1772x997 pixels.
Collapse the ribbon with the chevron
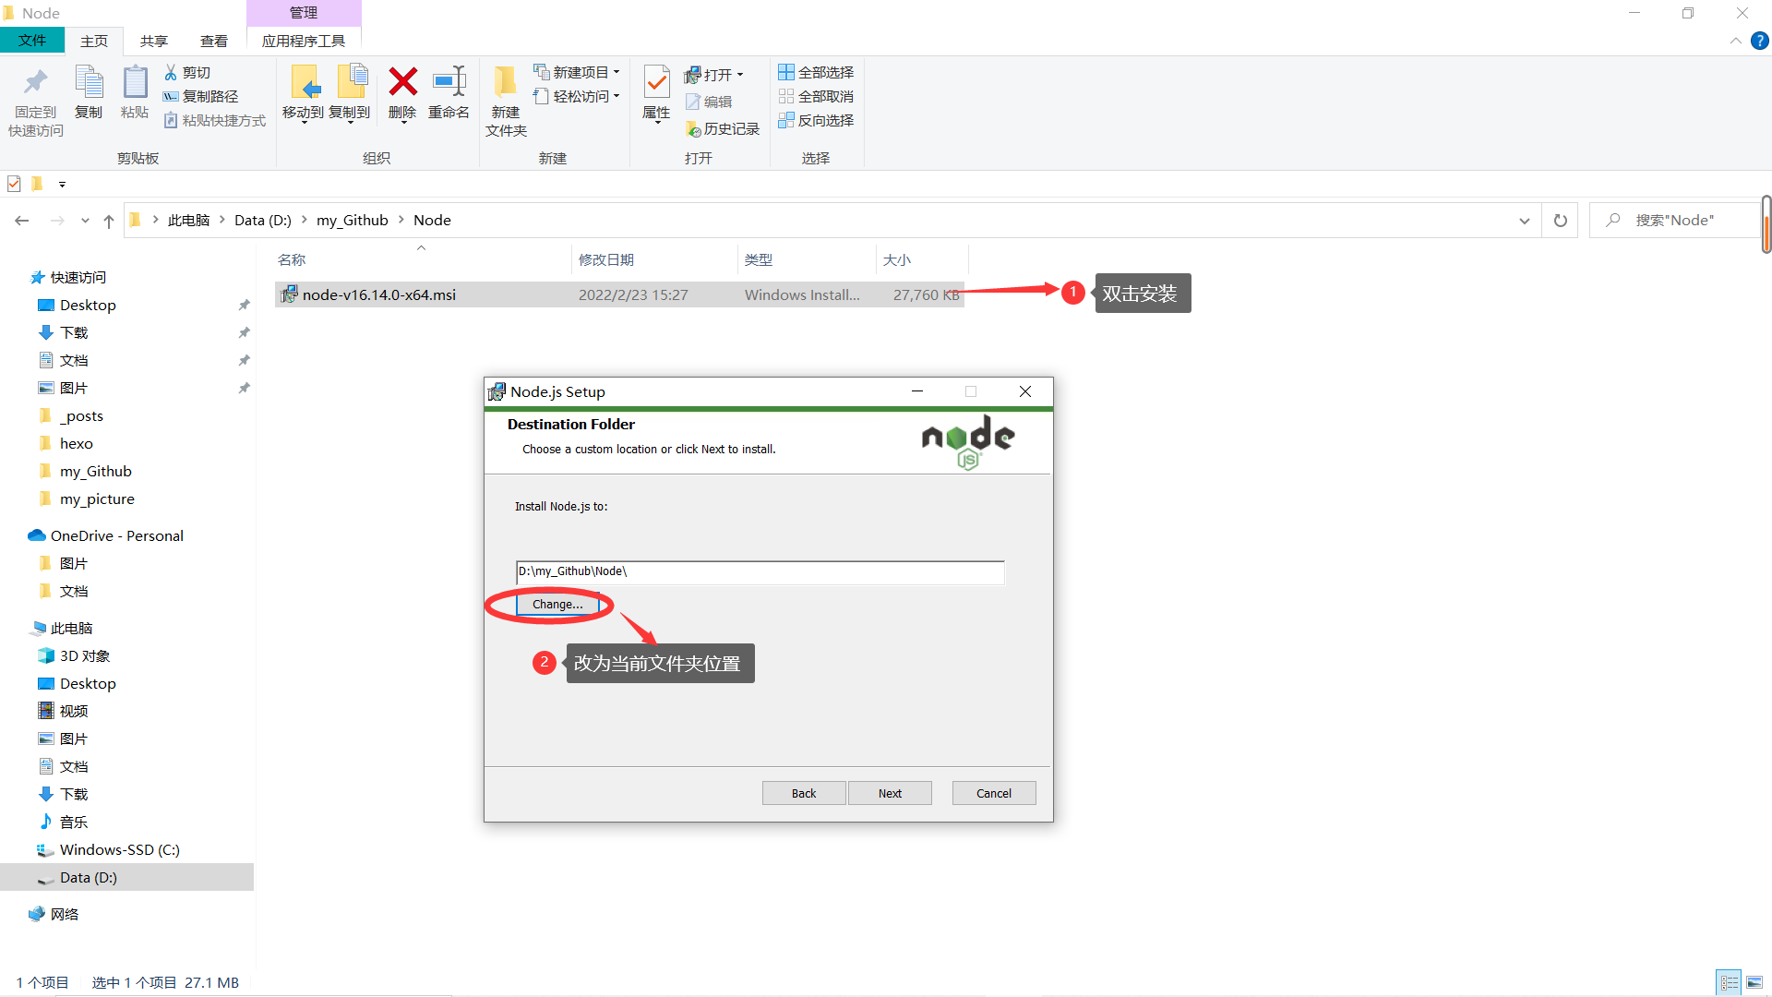coord(1736,41)
